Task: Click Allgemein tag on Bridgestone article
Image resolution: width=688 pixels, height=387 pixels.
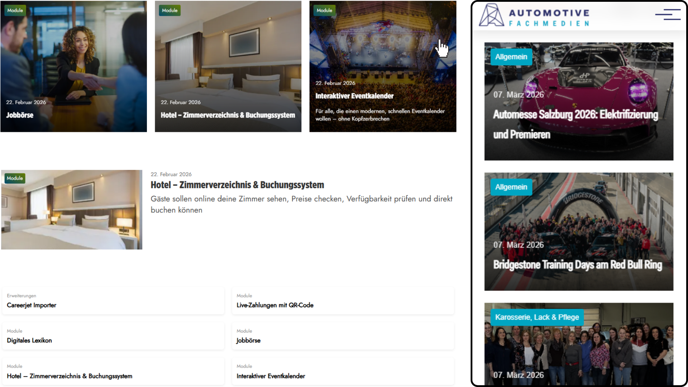Action: [511, 187]
